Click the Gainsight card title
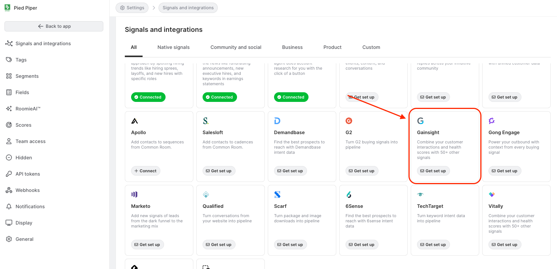The image size is (557, 269). tap(428, 132)
